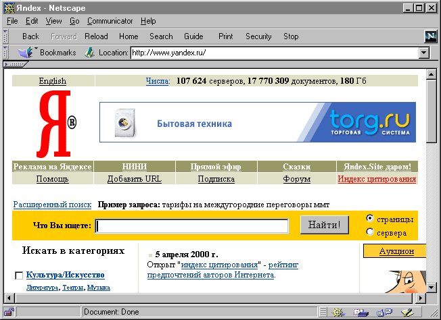Open the English version link
This screenshot has width=441, height=320.
tap(53, 81)
